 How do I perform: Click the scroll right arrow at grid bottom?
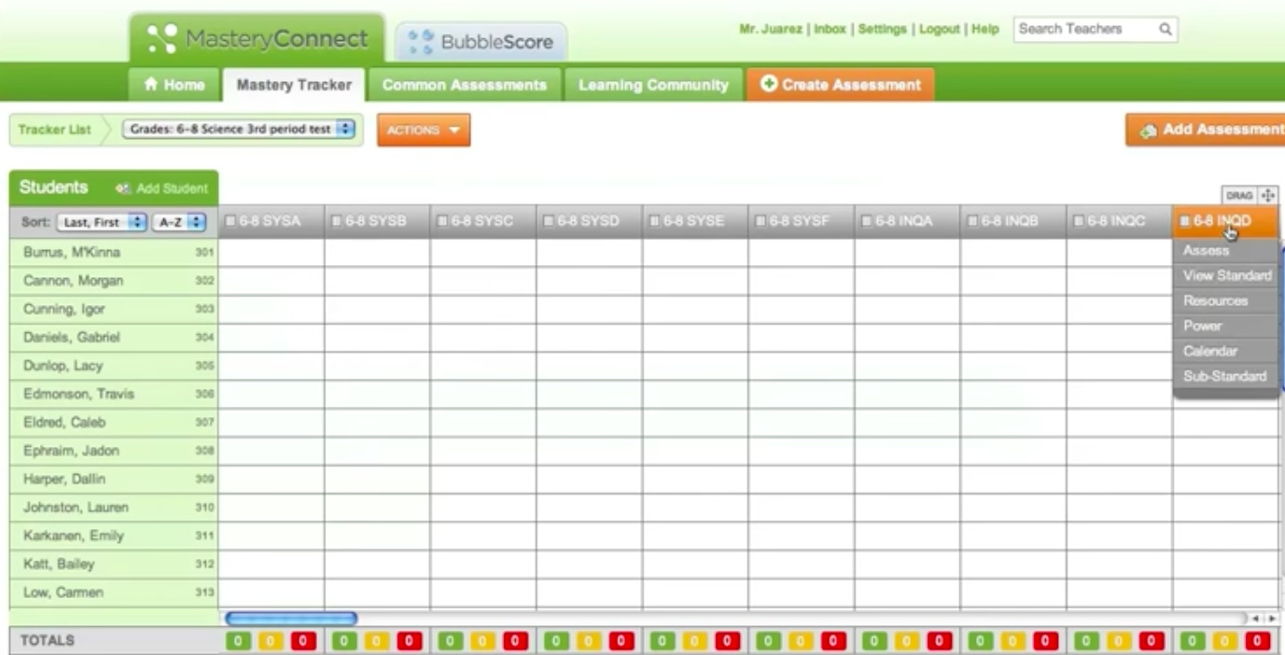pyautogui.click(x=1272, y=619)
